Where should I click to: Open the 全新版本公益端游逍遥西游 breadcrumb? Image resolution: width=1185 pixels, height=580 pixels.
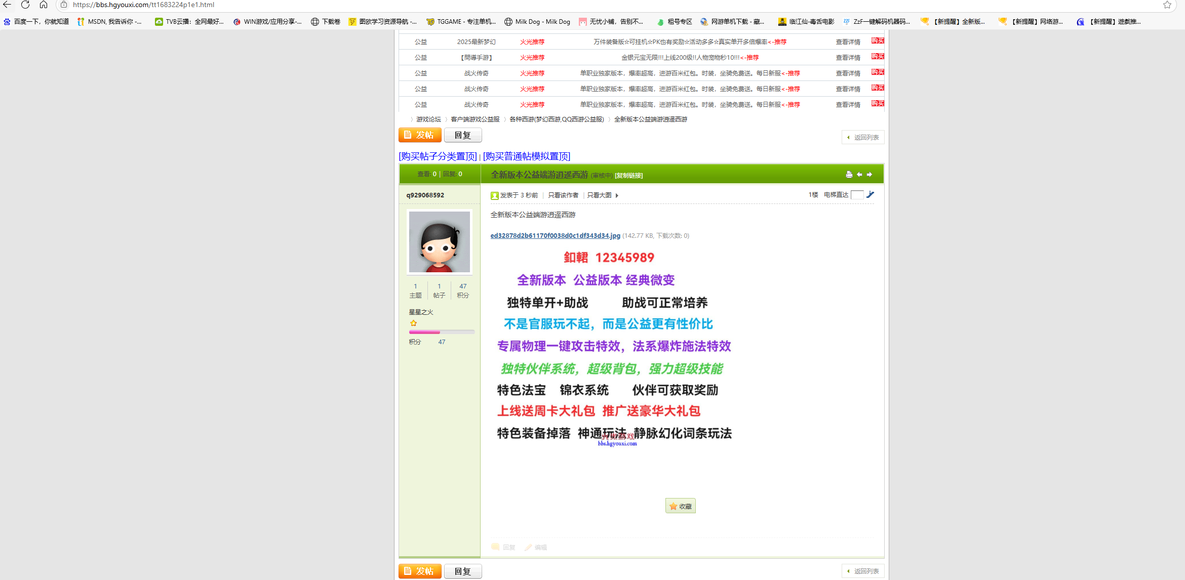tap(651, 119)
